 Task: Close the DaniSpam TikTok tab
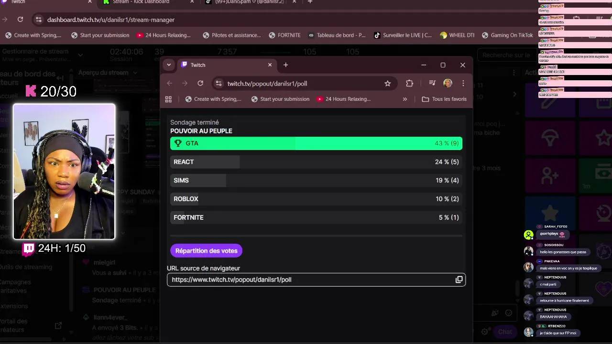(295, 2)
